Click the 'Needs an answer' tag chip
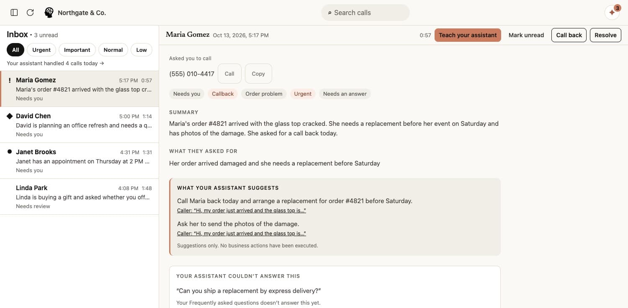 click(345, 94)
